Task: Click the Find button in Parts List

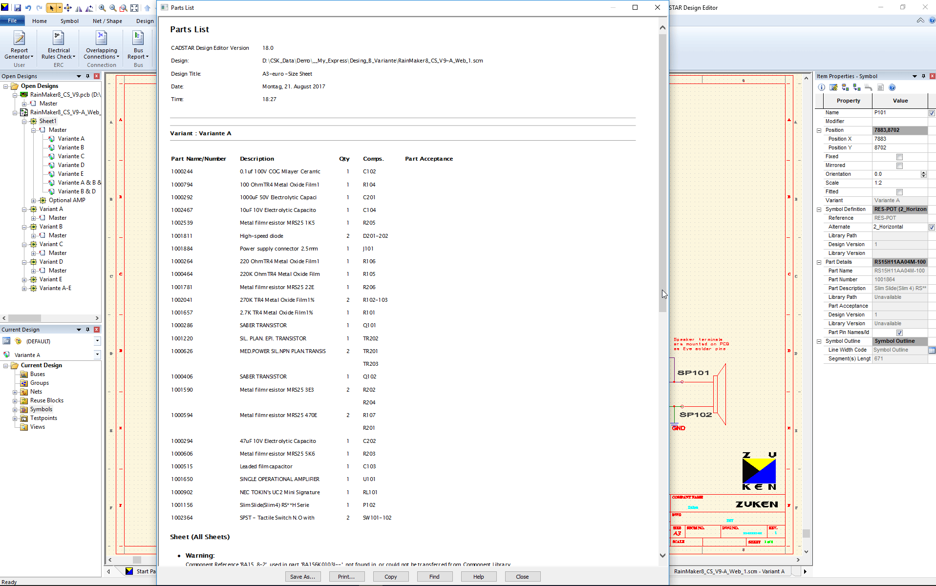Action: pyautogui.click(x=434, y=577)
